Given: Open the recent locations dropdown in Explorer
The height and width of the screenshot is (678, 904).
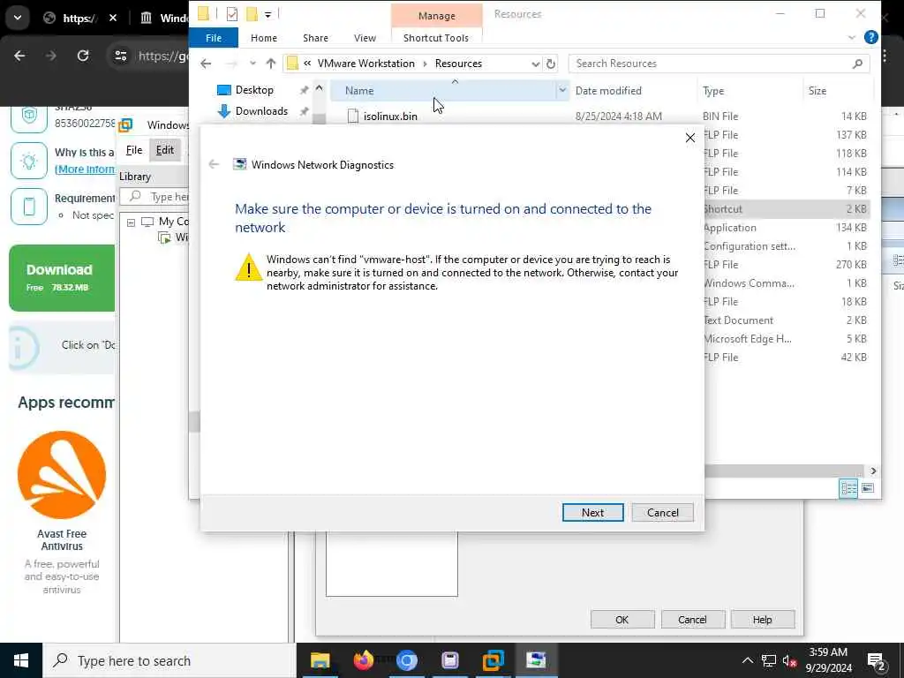Looking at the screenshot, I should tap(252, 64).
